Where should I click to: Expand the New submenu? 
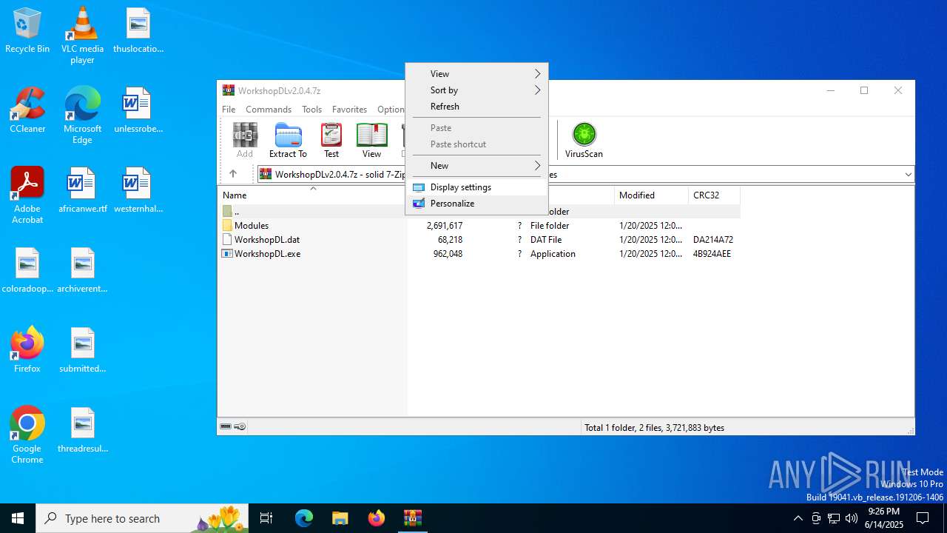point(476,166)
